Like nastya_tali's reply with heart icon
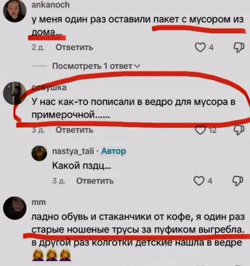The height and width of the screenshot is (266, 250). [x=199, y=181]
